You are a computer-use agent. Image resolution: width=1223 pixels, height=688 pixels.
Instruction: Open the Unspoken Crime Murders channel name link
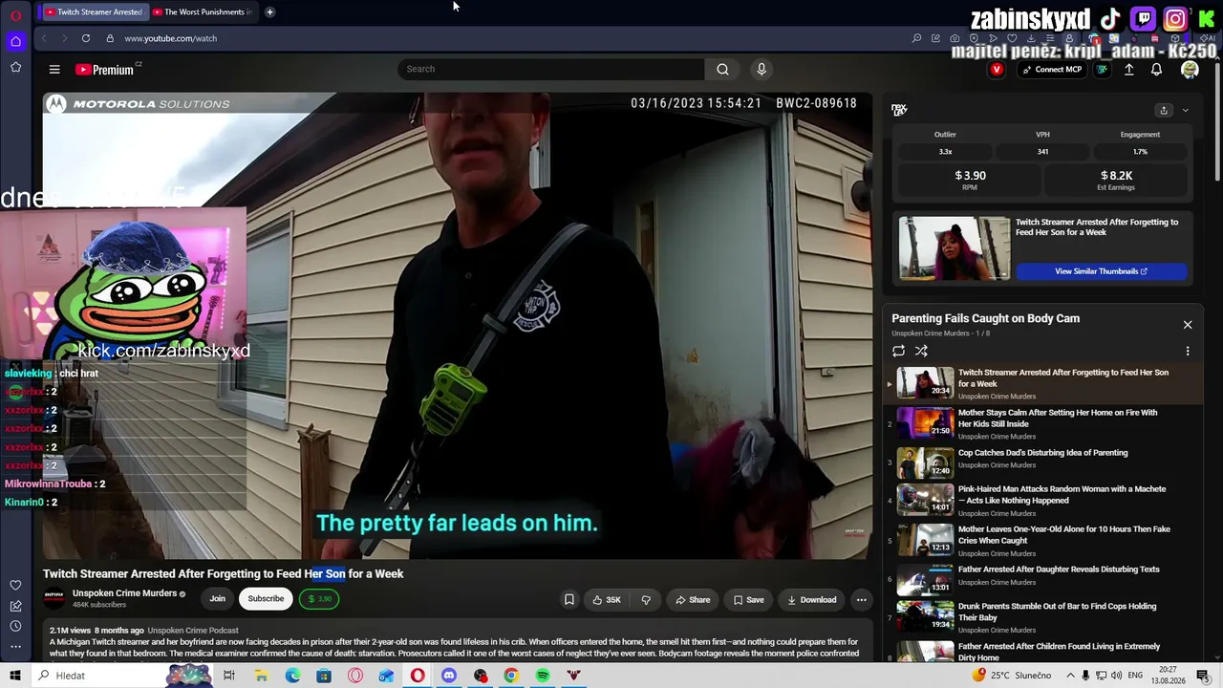[124, 593]
